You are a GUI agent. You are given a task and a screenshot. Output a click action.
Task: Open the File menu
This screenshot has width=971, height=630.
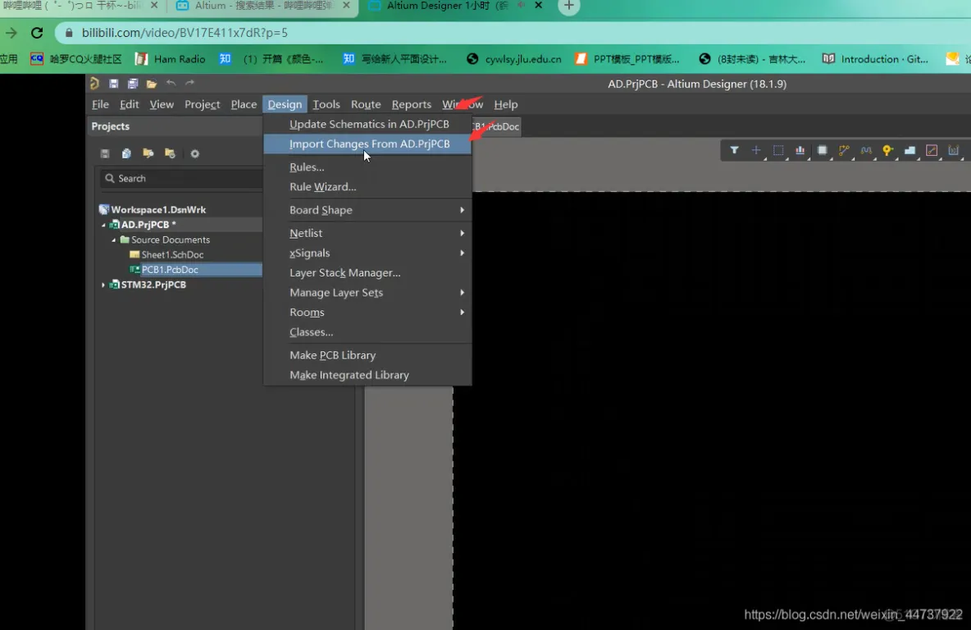coord(100,104)
